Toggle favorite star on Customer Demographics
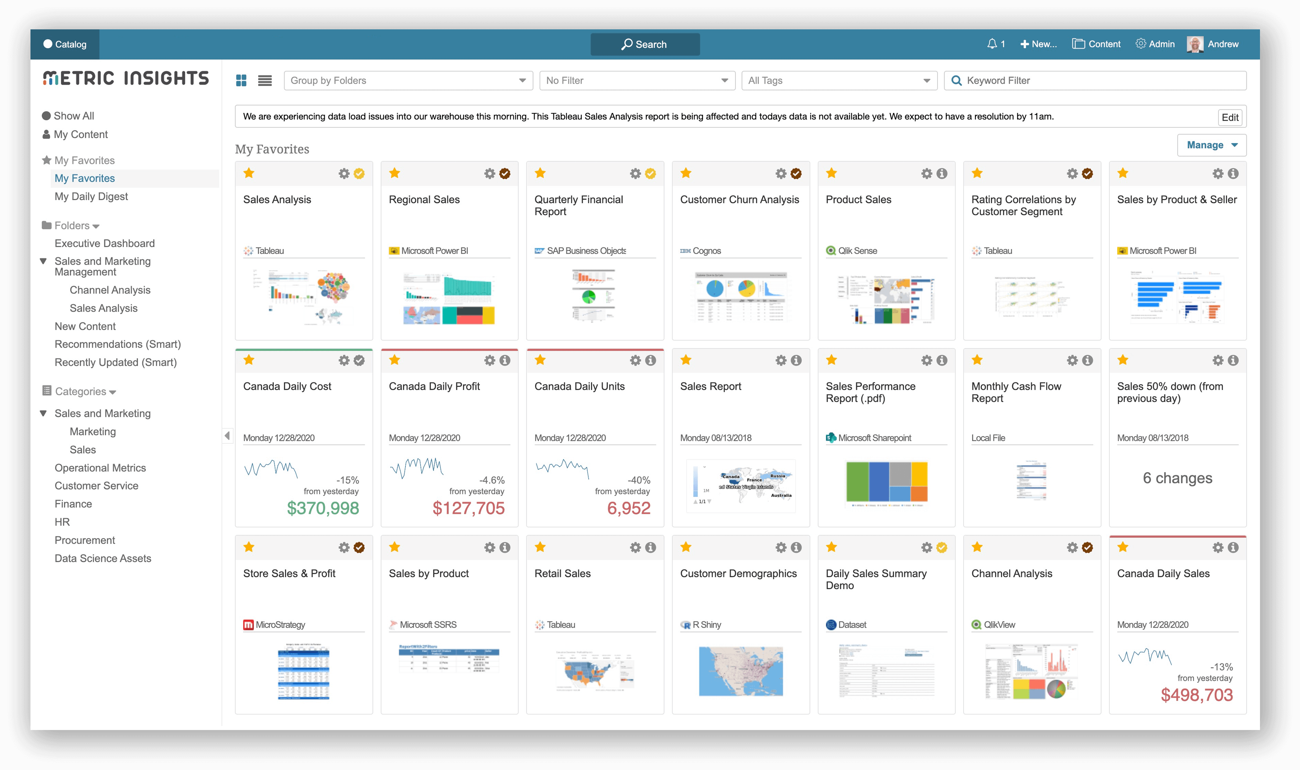 (686, 547)
